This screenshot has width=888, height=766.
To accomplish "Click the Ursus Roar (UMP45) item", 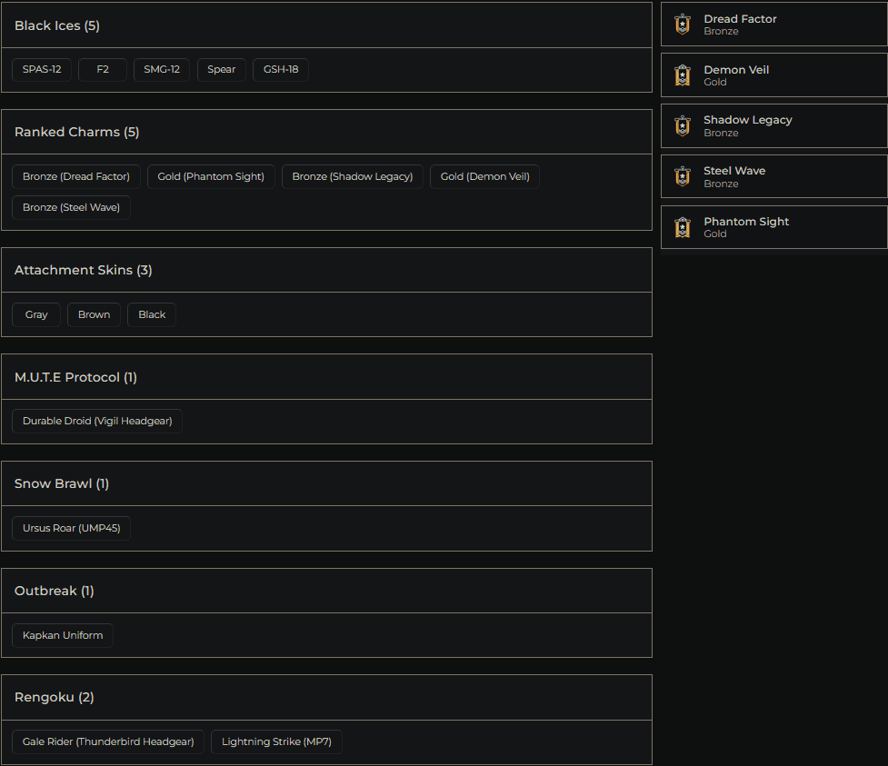I will point(71,528).
